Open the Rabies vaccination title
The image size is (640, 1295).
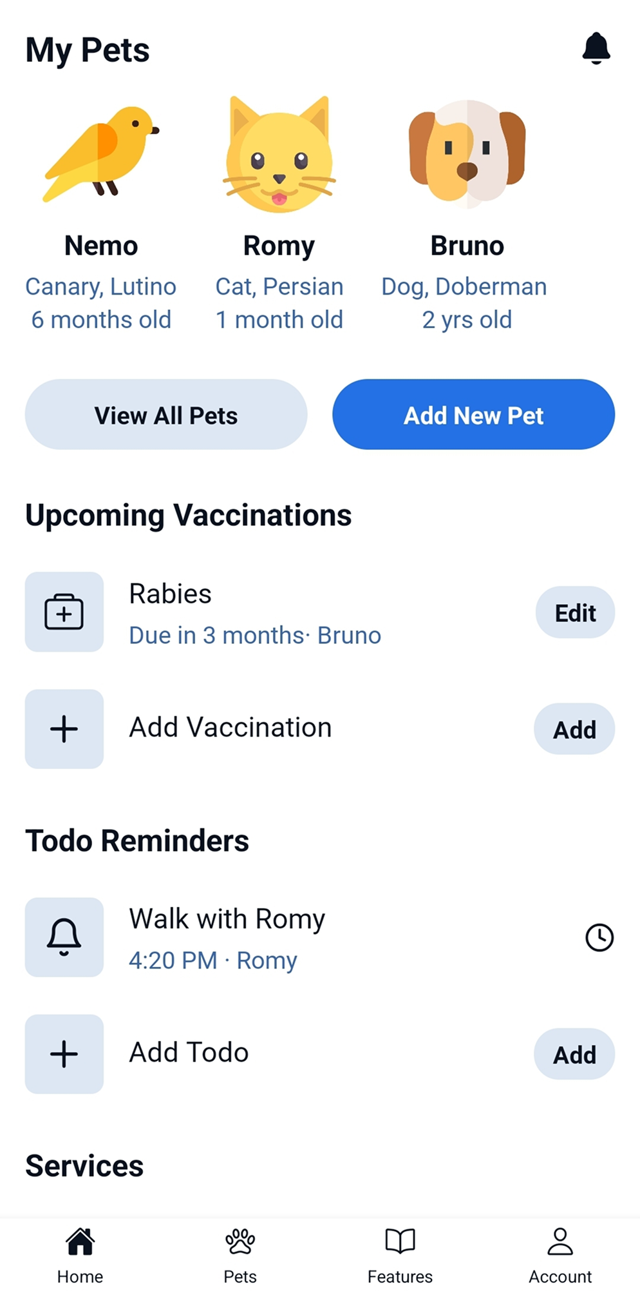click(170, 594)
